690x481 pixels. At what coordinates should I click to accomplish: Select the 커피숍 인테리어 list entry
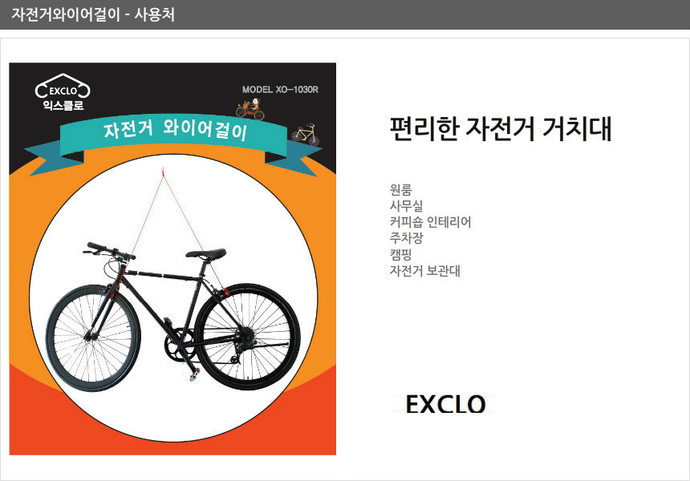point(430,222)
